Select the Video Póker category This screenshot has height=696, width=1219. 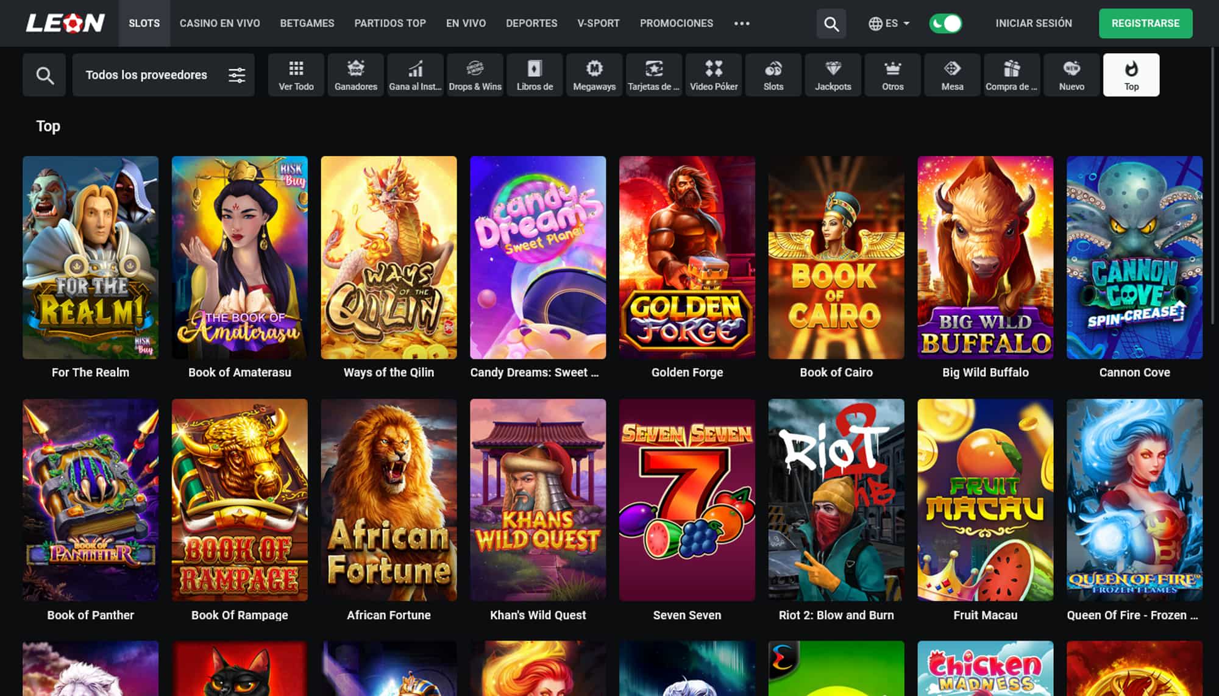point(714,75)
